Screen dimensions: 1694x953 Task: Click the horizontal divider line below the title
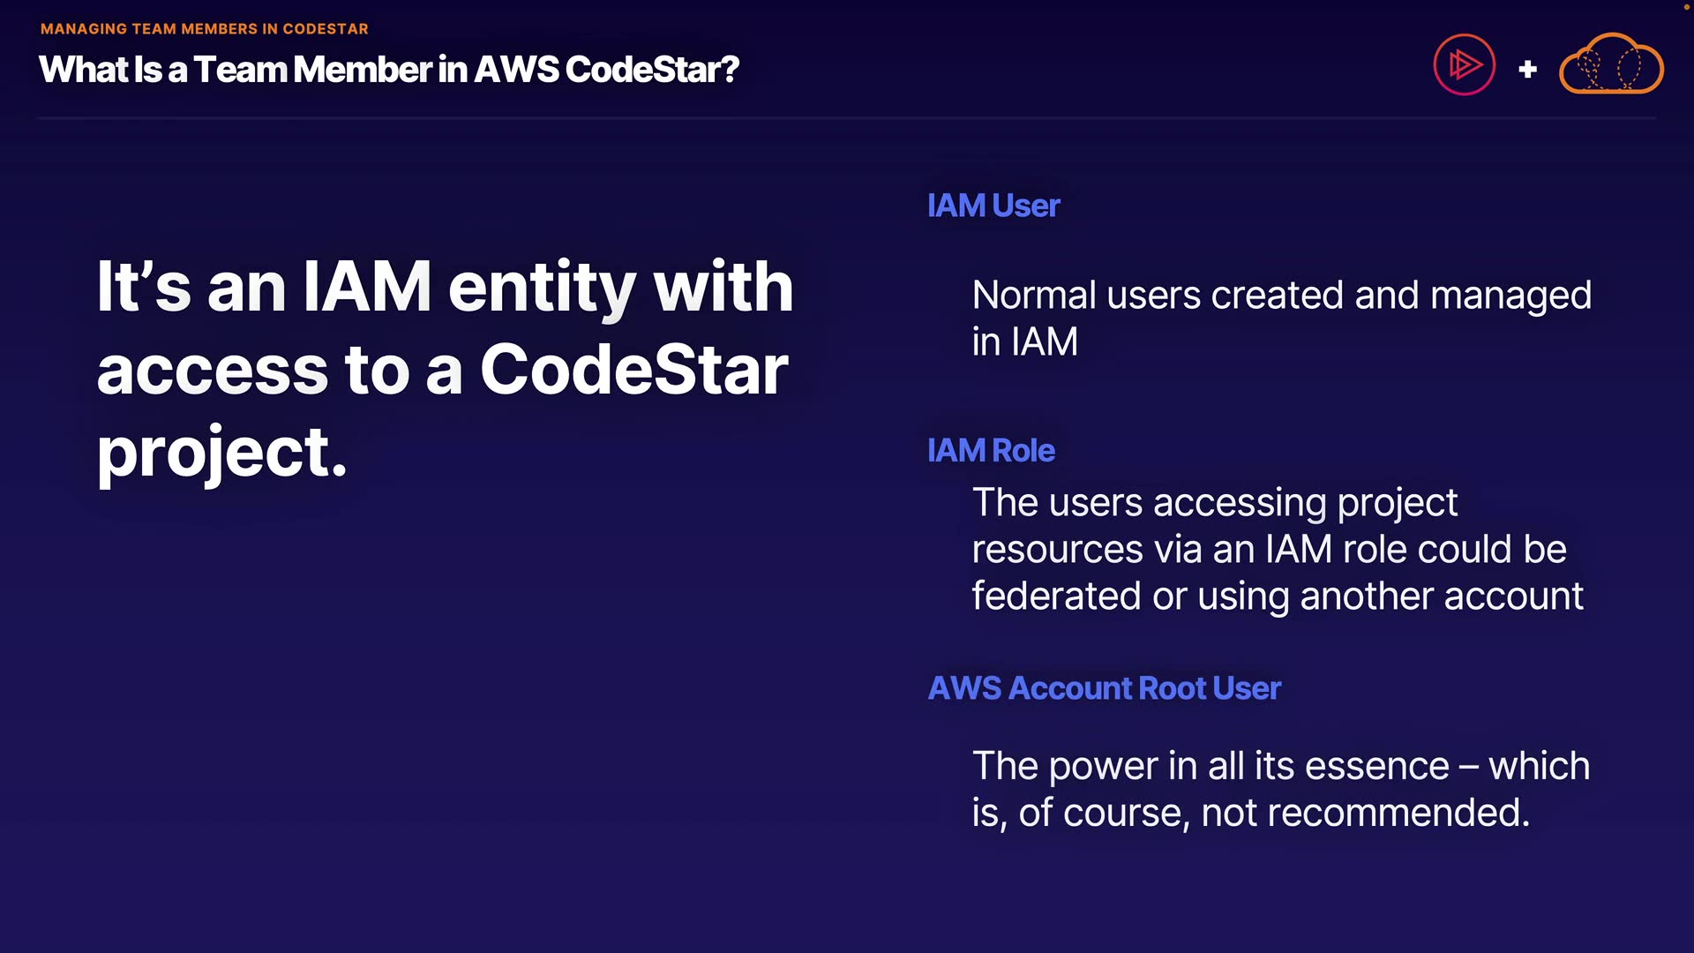pos(847,117)
